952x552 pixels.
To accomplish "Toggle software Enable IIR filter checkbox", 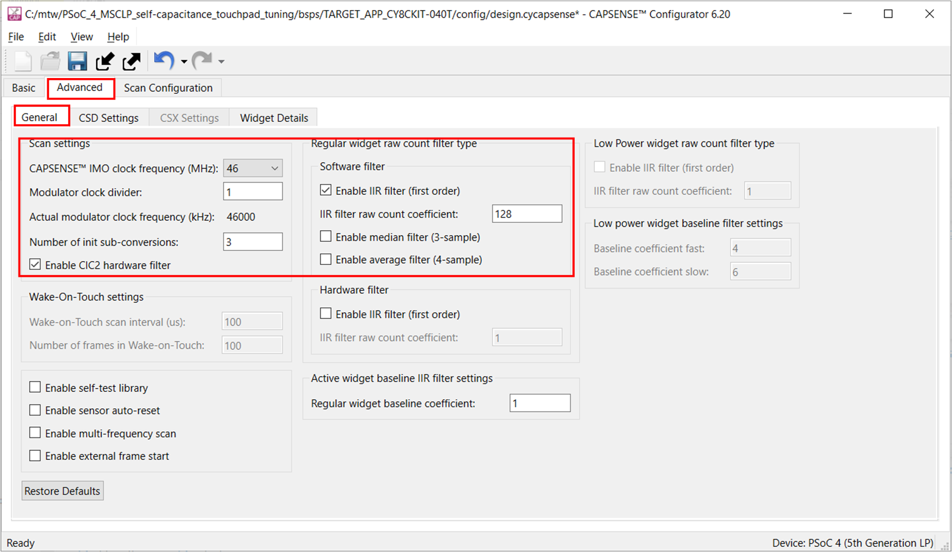I will (x=326, y=190).
